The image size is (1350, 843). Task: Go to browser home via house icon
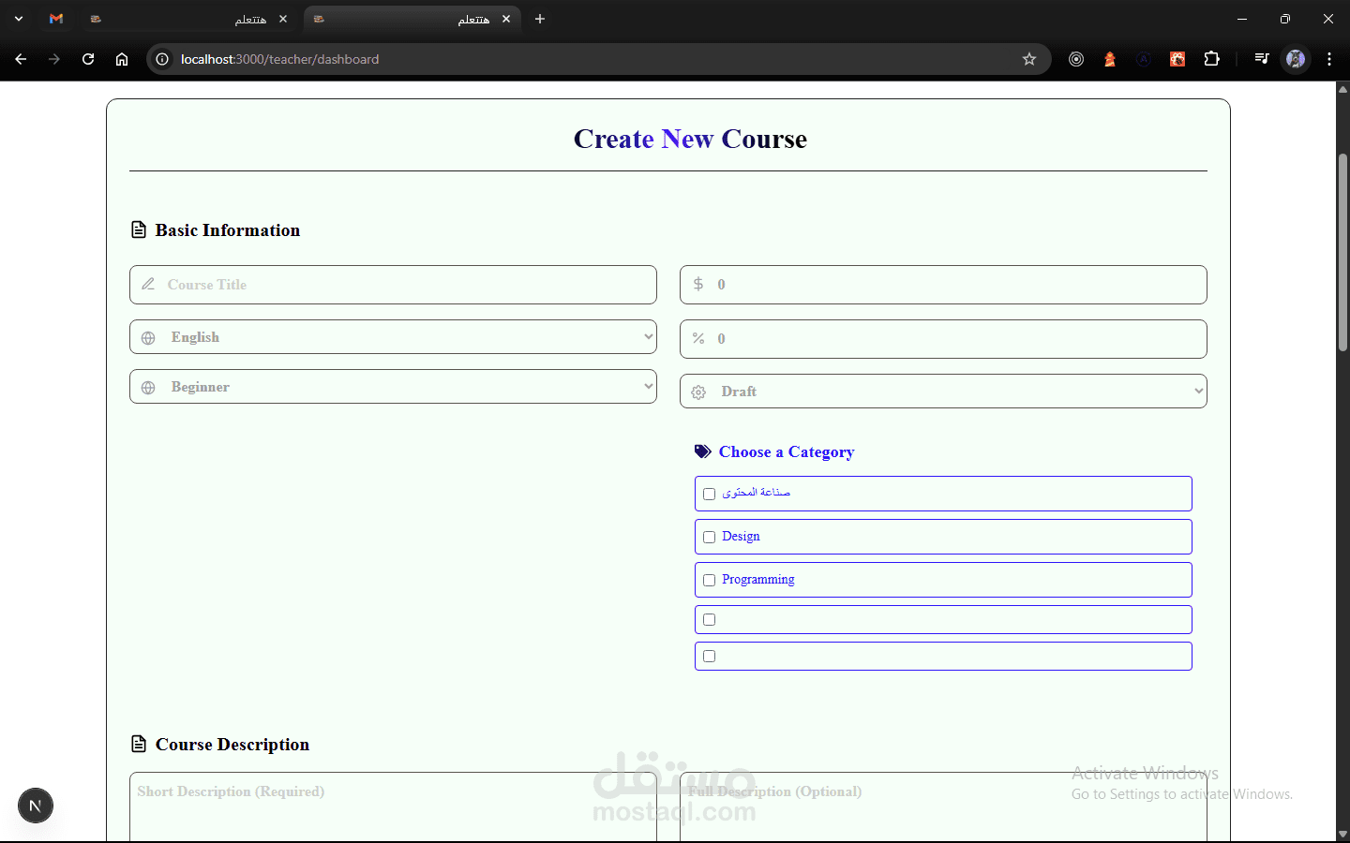[x=122, y=59]
